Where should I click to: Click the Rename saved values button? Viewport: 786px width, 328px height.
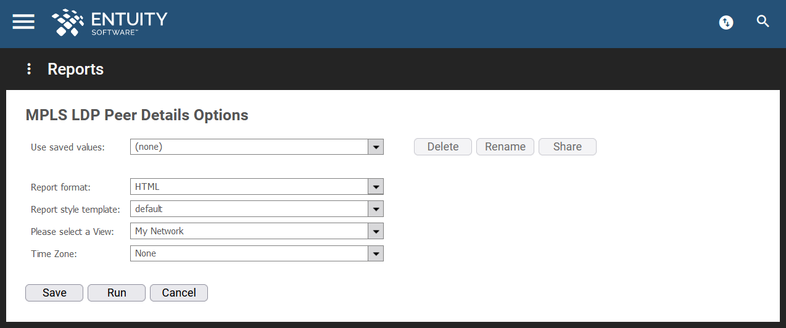505,147
